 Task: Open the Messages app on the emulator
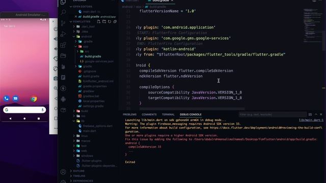(15, 99)
